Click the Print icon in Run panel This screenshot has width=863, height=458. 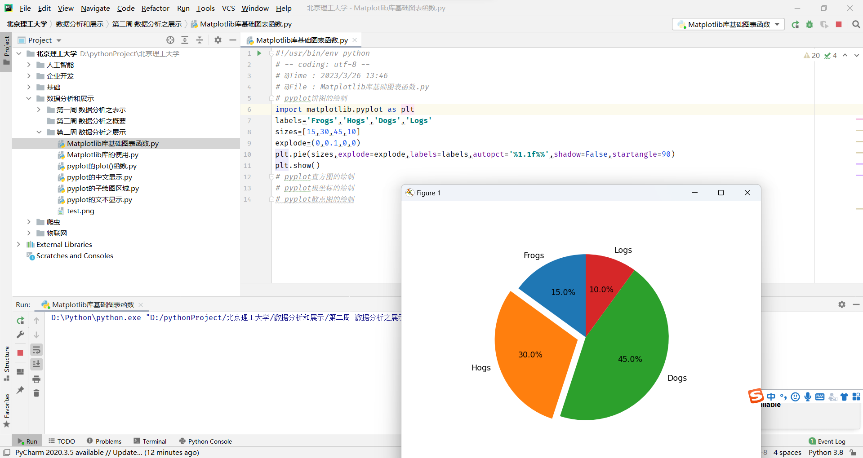click(x=36, y=379)
